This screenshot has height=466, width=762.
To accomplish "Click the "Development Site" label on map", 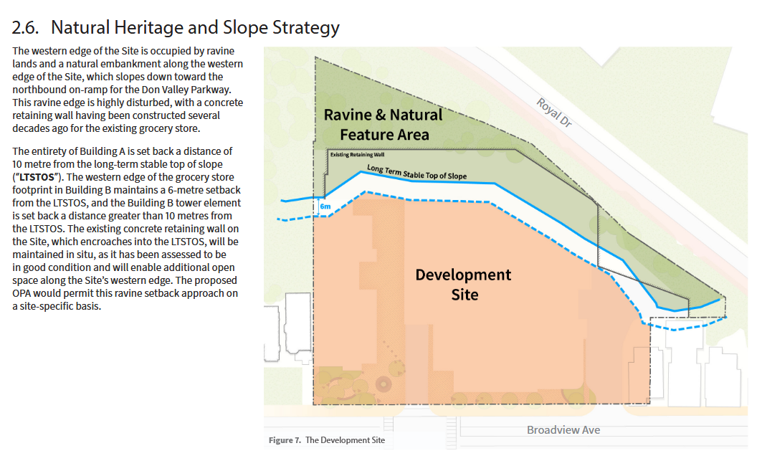I will tap(464, 284).
